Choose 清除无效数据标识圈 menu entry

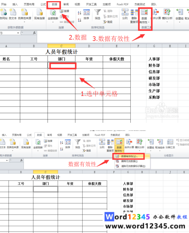133,166
